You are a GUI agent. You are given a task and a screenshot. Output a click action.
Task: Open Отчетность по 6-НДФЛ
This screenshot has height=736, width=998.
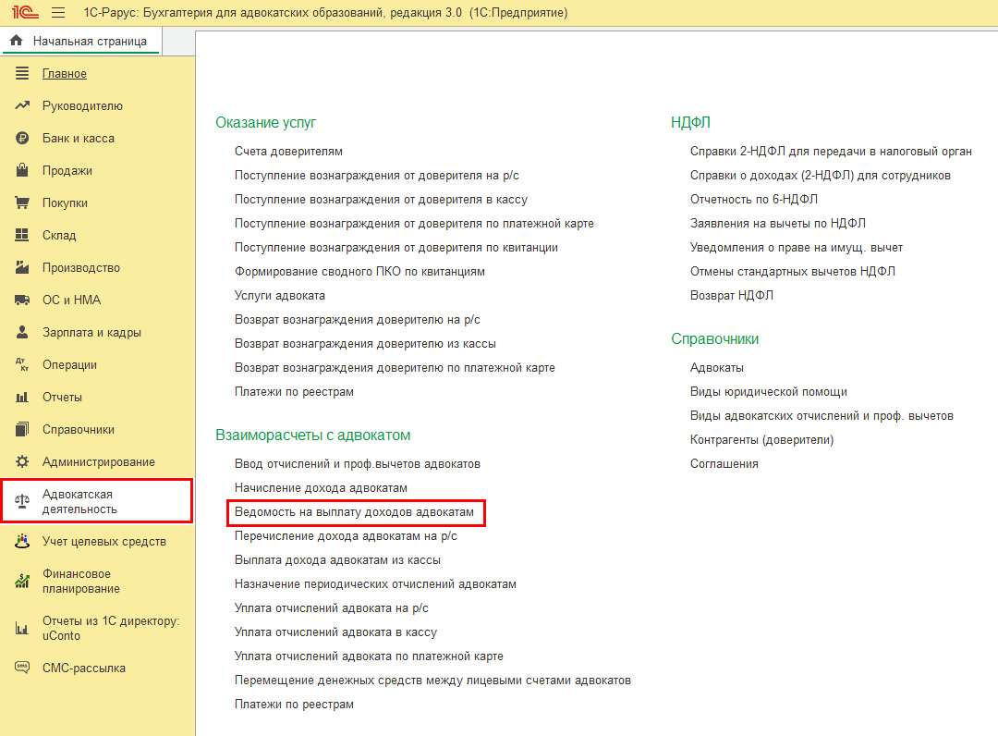pos(753,200)
